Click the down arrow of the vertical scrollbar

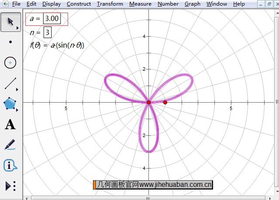[277, 191]
